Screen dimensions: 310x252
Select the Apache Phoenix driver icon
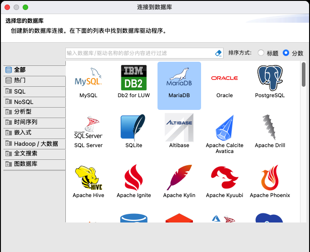coord(270,178)
